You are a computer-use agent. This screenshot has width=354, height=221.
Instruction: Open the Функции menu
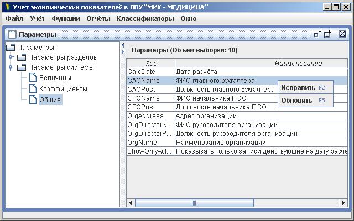(66, 19)
